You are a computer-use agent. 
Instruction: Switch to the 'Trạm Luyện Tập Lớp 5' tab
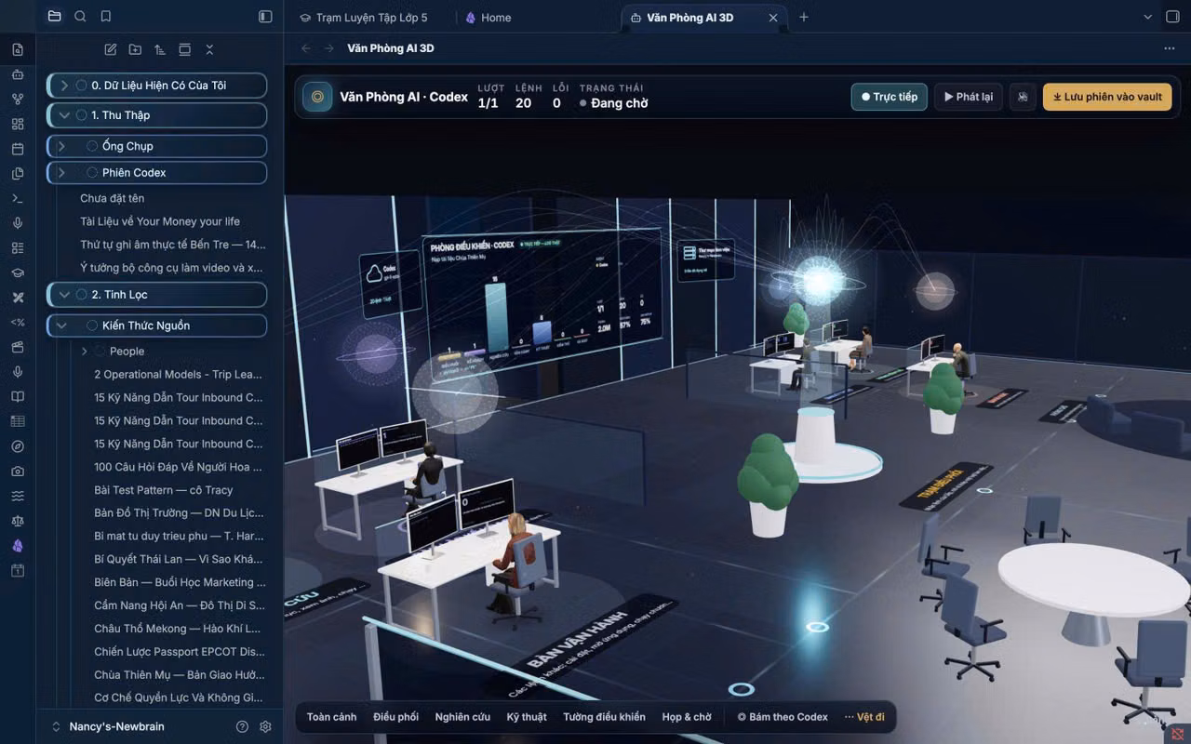point(364,18)
